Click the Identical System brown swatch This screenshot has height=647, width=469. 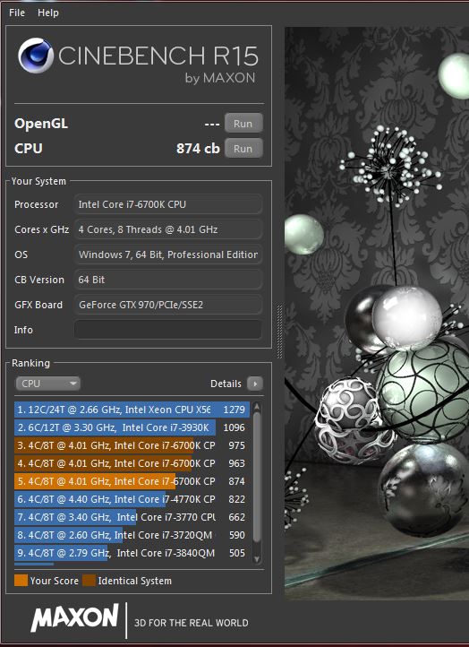[x=89, y=581]
